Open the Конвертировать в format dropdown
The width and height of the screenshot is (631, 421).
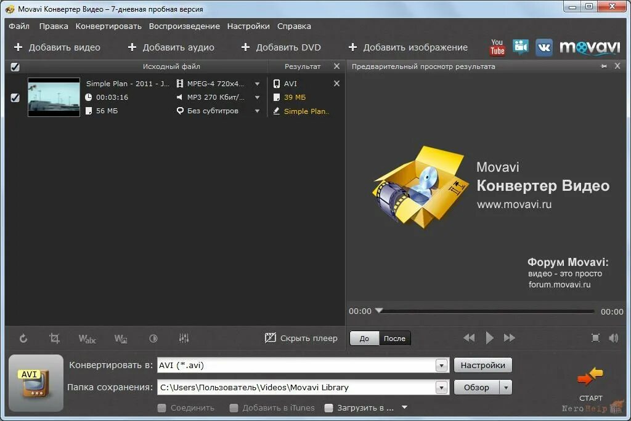(x=441, y=365)
